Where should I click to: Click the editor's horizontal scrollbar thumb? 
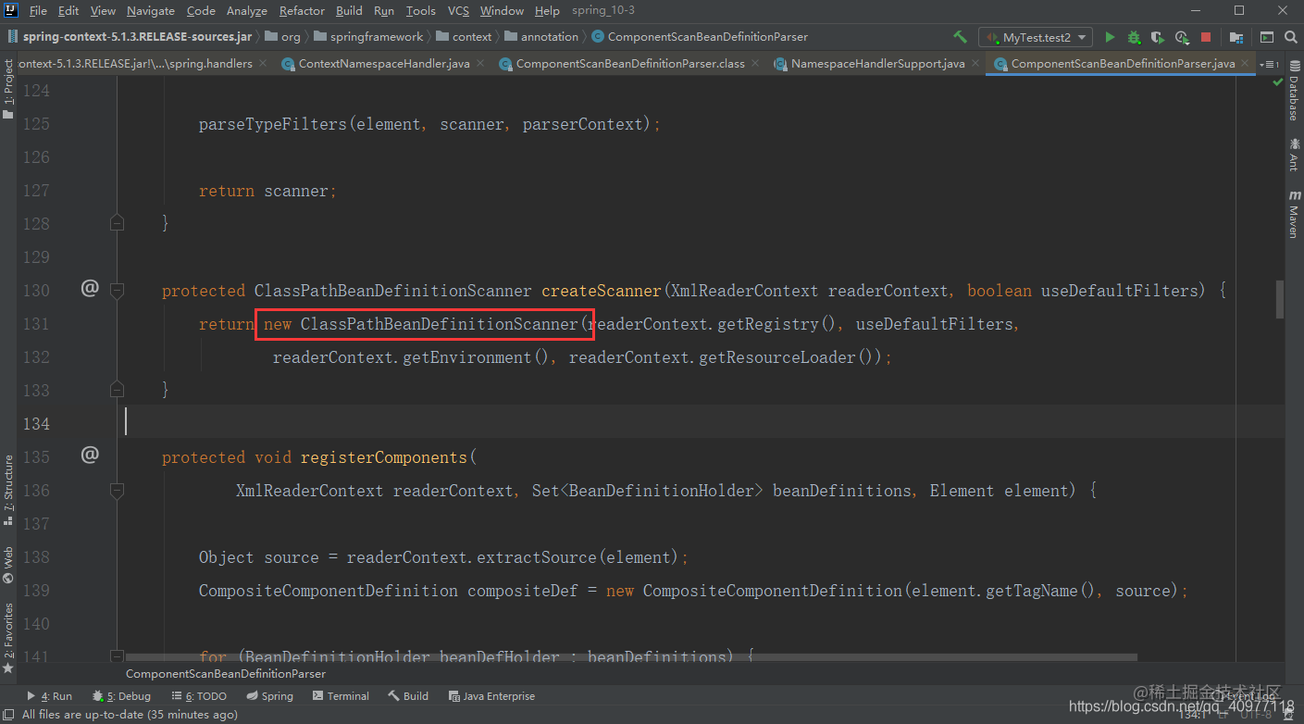coord(630,657)
